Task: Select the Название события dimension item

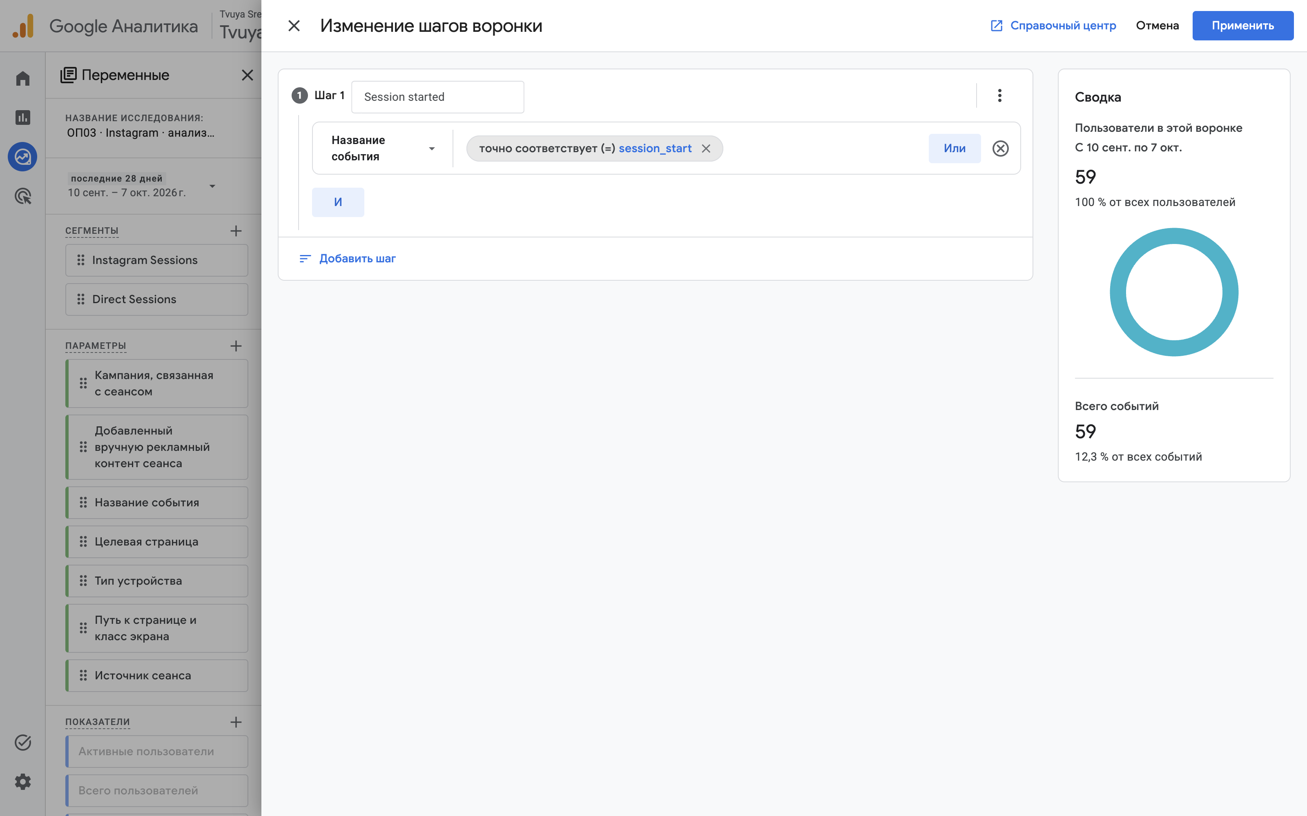Action: click(156, 502)
